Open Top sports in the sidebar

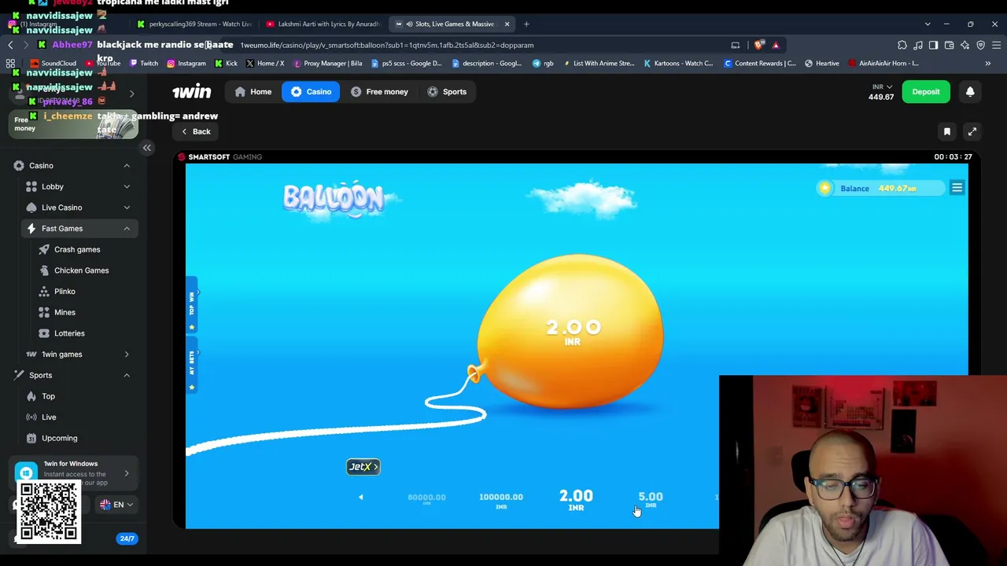click(48, 396)
